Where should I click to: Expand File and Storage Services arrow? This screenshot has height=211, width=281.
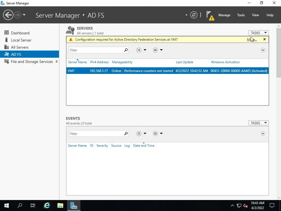pos(57,62)
